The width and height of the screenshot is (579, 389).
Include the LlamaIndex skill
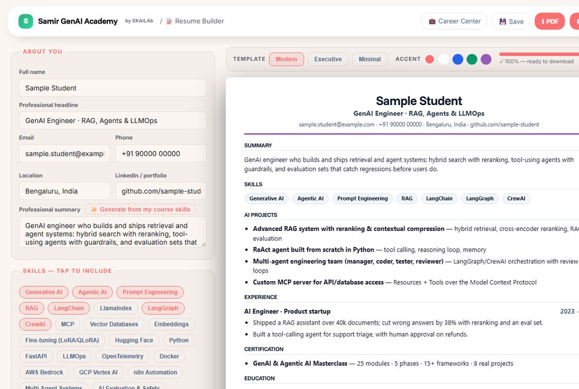[116, 308]
